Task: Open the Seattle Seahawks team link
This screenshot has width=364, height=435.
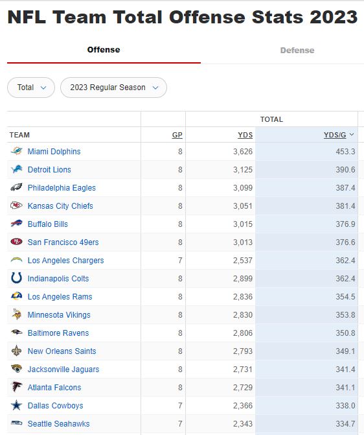Action: 58,423
